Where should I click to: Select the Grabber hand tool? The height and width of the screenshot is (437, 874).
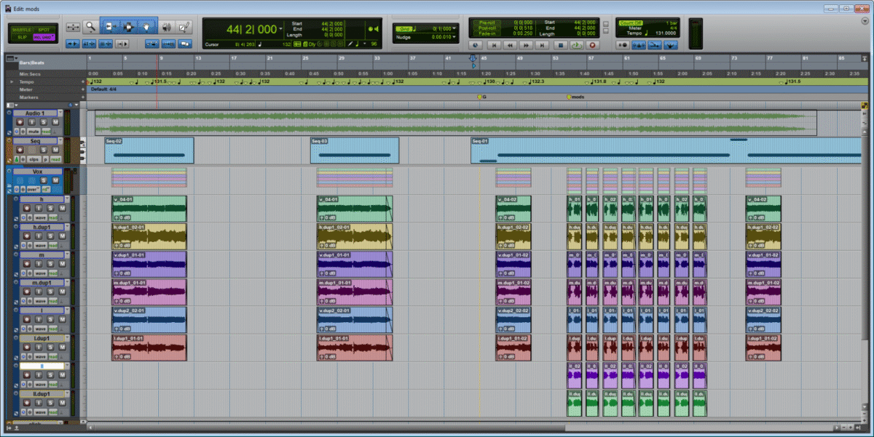(x=148, y=27)
